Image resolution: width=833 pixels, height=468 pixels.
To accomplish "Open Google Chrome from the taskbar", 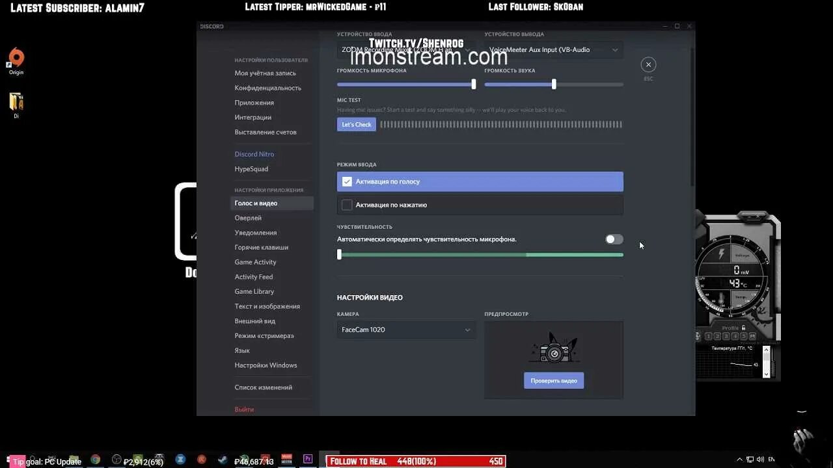I will click(96, 460).
